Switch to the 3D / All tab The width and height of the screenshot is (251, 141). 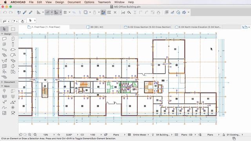(95, 27)
